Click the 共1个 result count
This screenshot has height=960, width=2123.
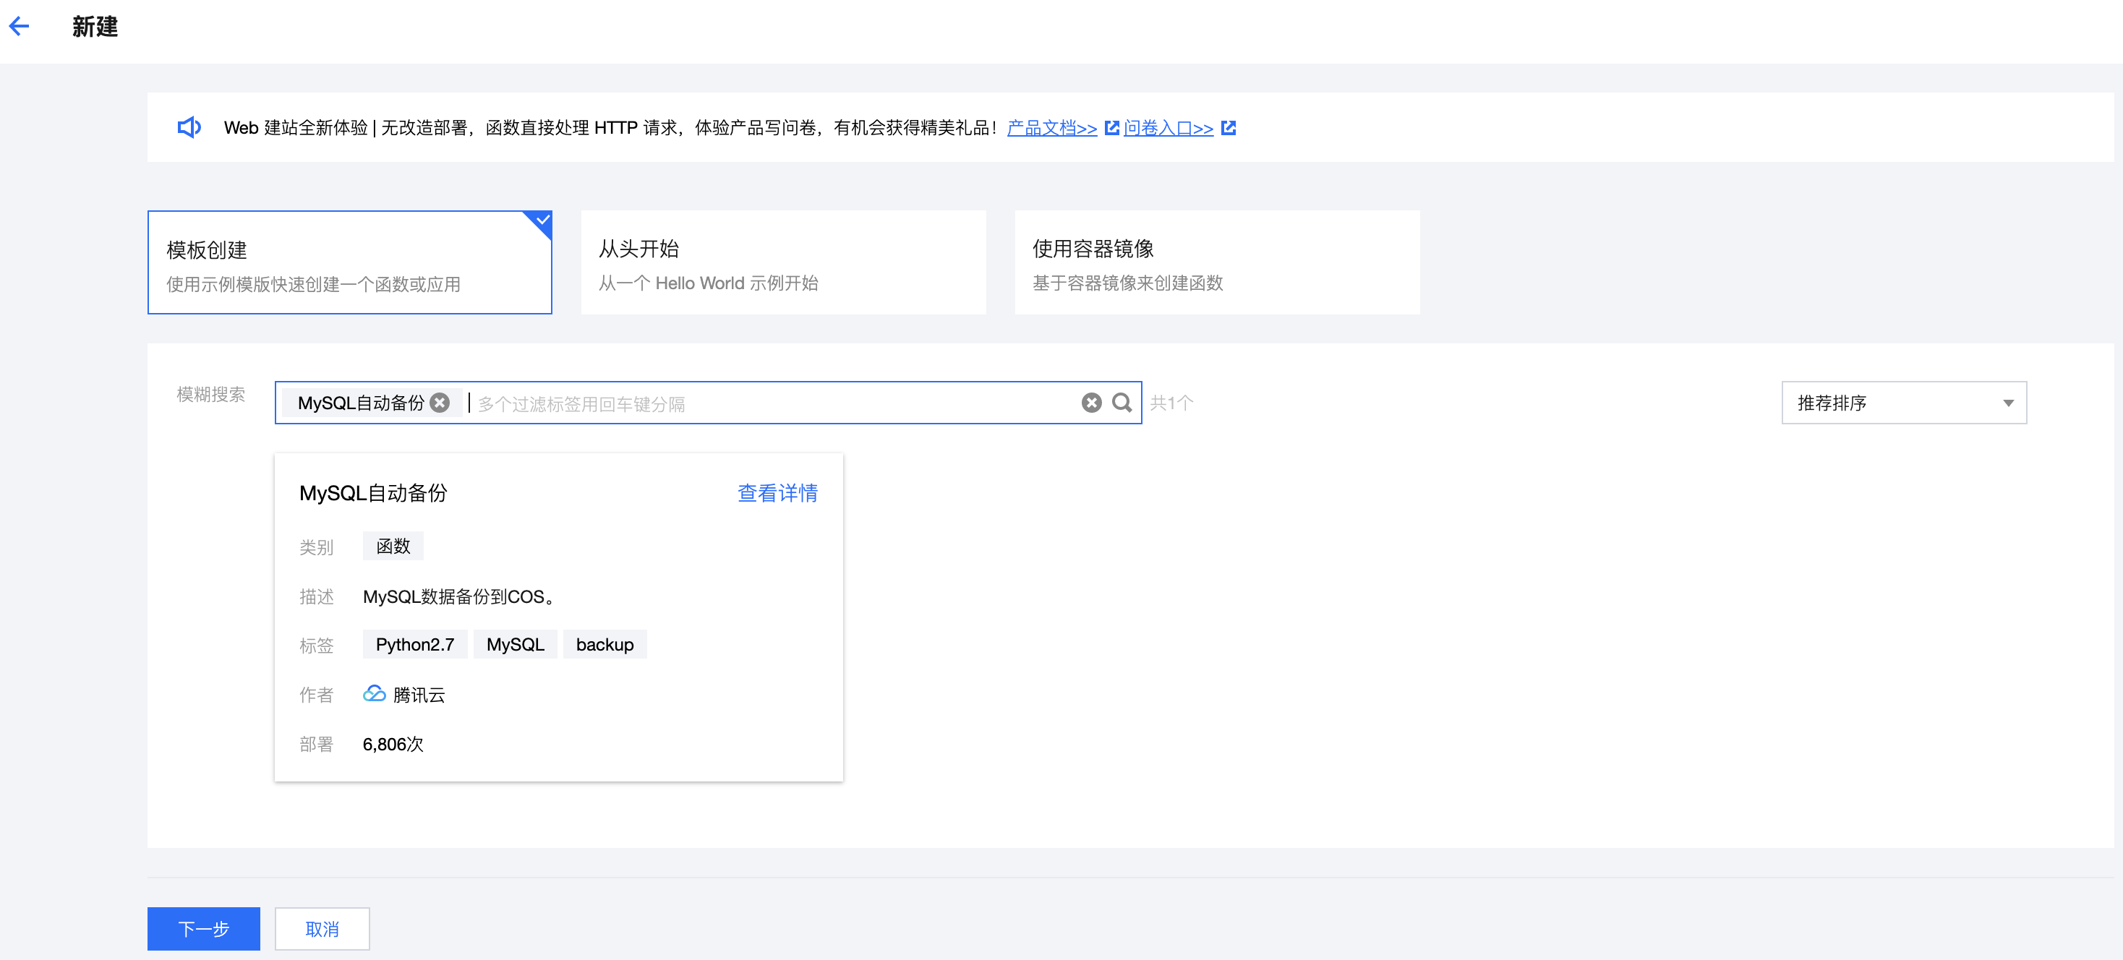(x=1171, y=402)
